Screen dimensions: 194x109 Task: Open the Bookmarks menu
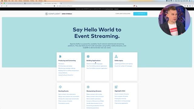pyautogui.click(x=26, y=1)
